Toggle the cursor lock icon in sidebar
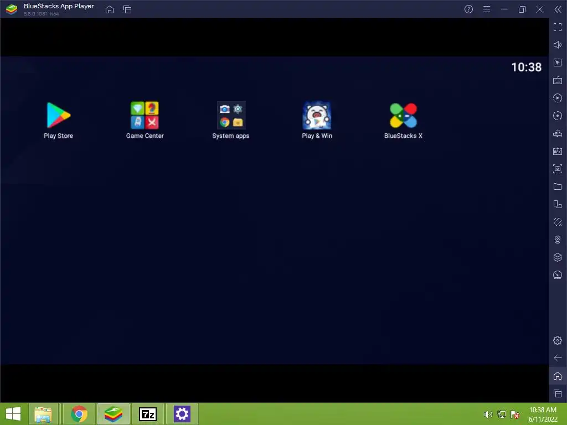567x425 pixels. click(x=558, y=63)
